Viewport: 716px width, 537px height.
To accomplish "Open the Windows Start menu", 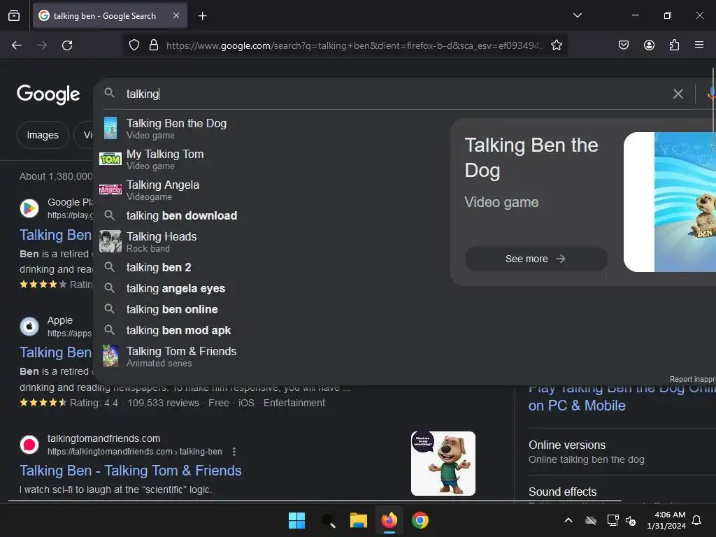I will (x=296, y=520).
